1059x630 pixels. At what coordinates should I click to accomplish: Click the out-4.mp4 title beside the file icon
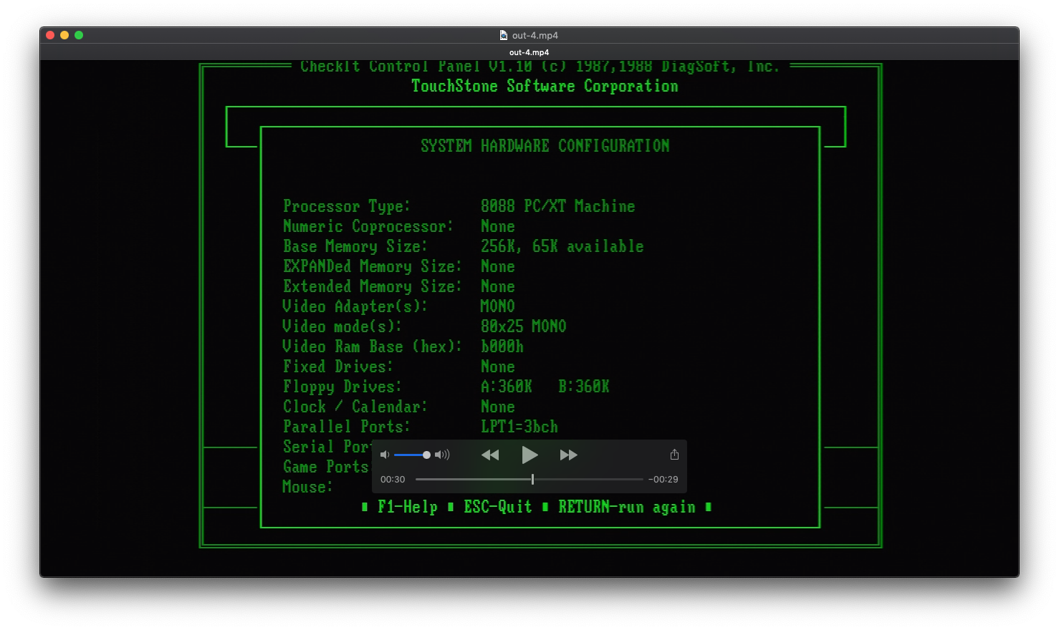tap(535, 35)
